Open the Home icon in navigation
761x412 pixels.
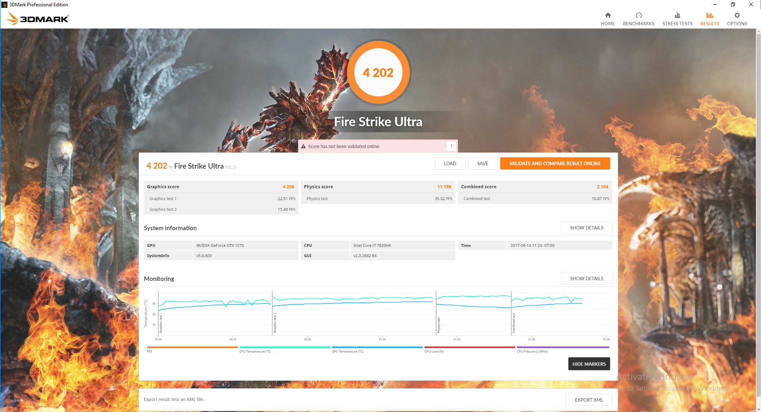608,15
